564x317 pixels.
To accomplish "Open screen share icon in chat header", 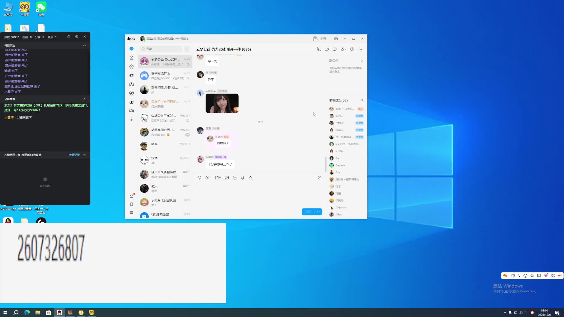I will tap(335, 49).
